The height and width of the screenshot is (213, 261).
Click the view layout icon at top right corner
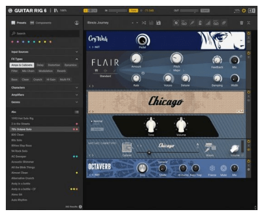[252, 11]
